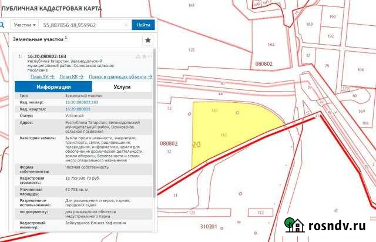The height and width of the screenshot is (242, 376).
Task: Open the План КК link
Action: point(72,76)
